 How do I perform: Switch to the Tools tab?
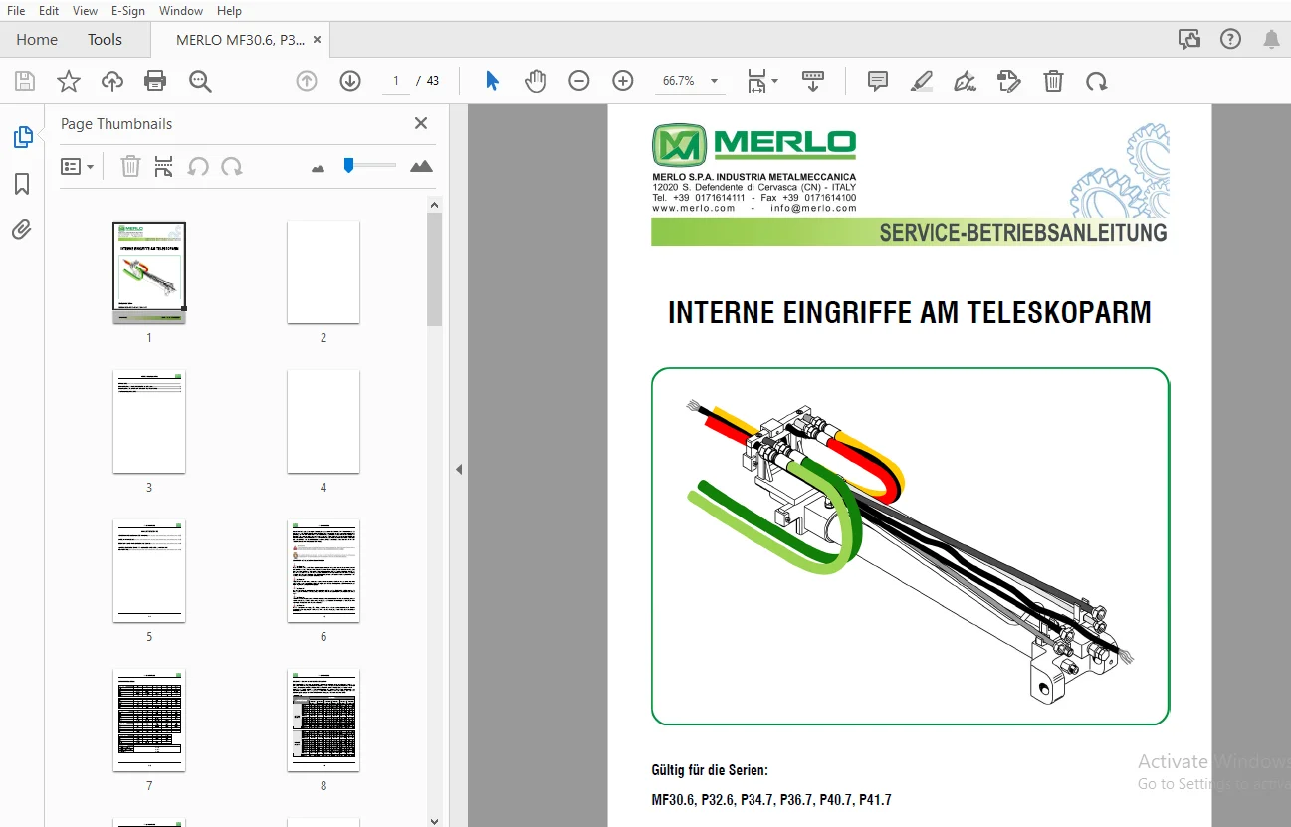[105, 40]
